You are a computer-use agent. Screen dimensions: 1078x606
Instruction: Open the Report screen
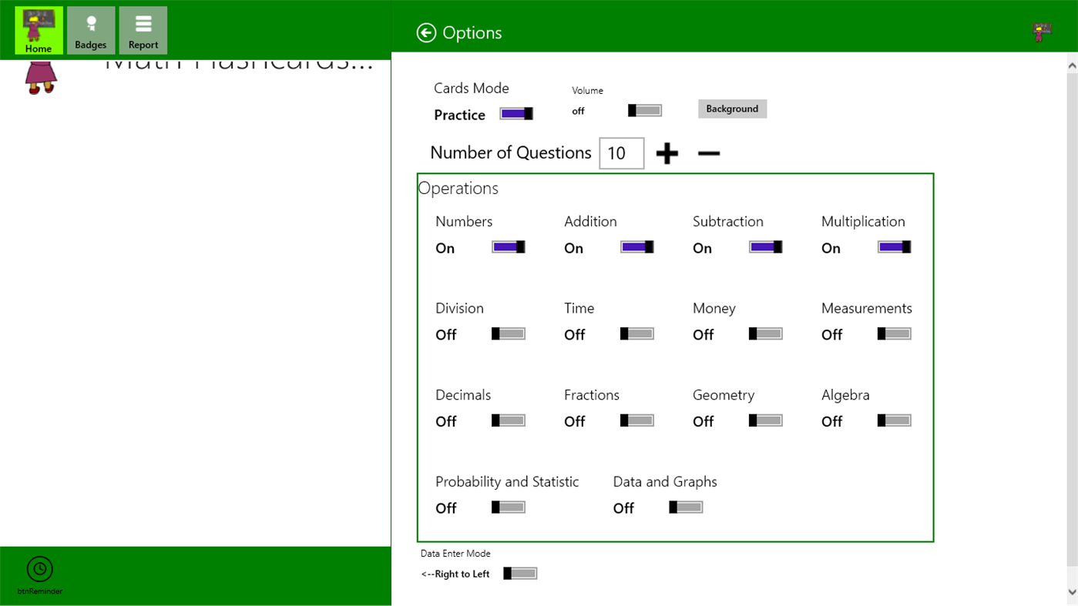(x=143, y=30)
